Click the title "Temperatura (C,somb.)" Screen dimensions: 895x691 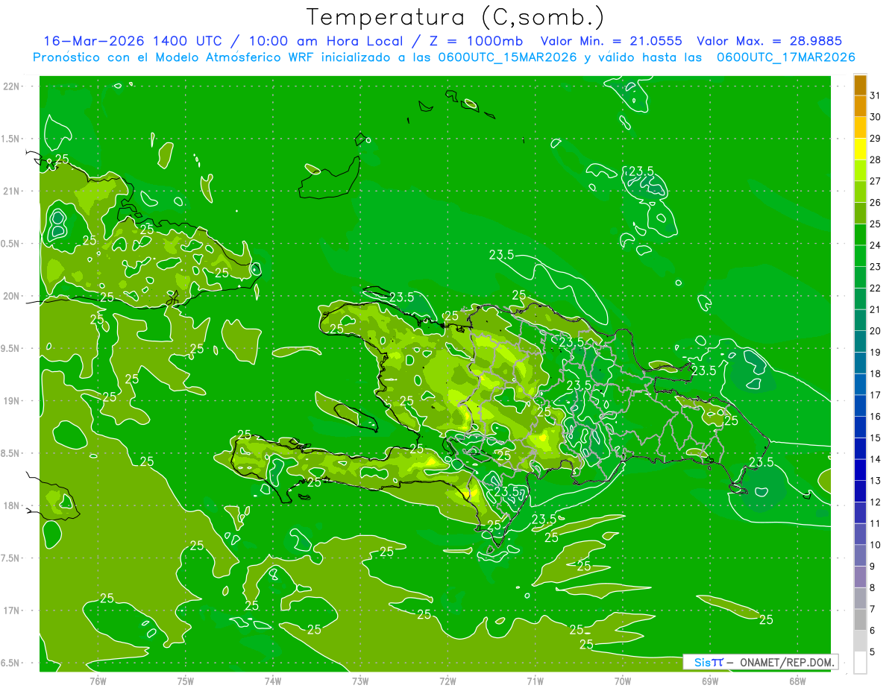pos(456,17)
